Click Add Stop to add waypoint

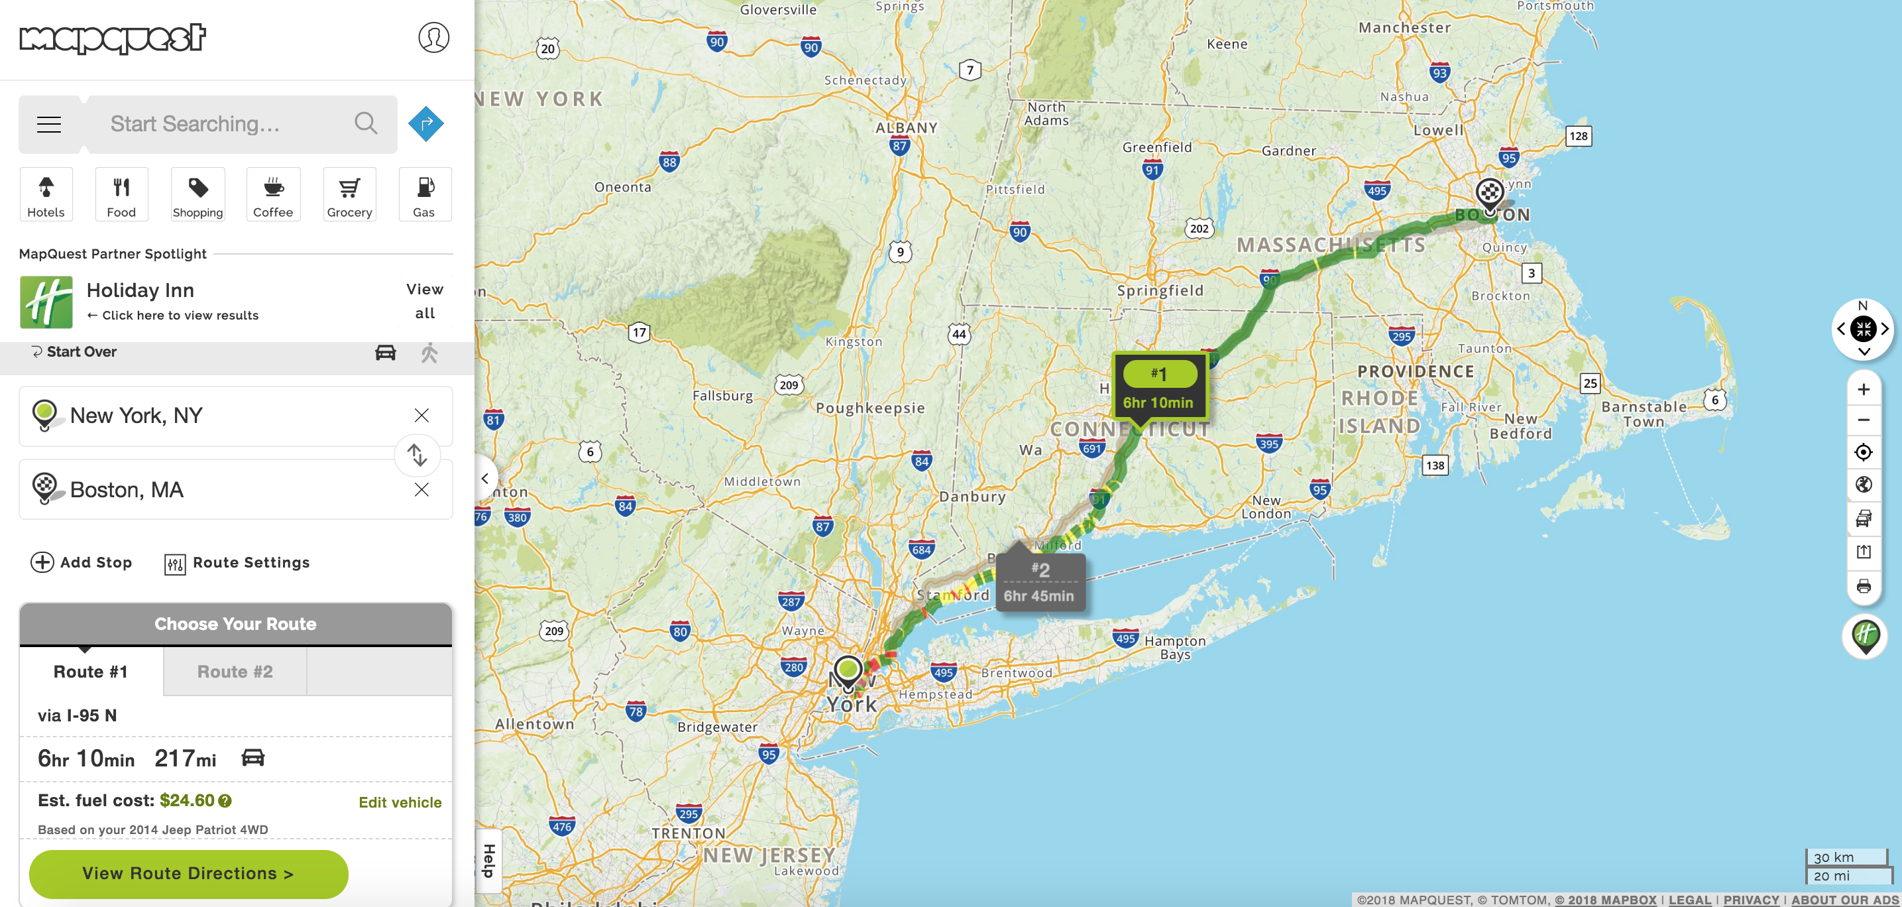[x=80, y=562]
